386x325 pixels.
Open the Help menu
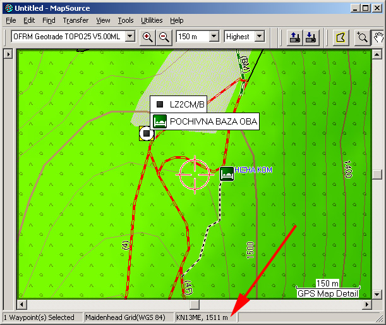point(177,20)
